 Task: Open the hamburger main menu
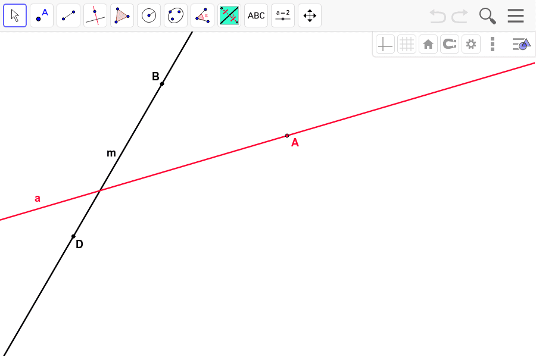click(516, 15)
